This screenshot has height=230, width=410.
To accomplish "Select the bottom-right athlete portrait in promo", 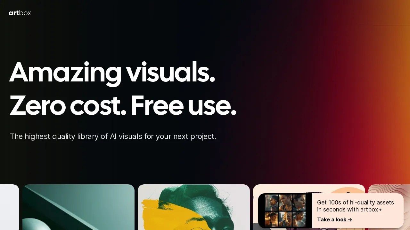I will pyautogui.click(x=299, y=219).
